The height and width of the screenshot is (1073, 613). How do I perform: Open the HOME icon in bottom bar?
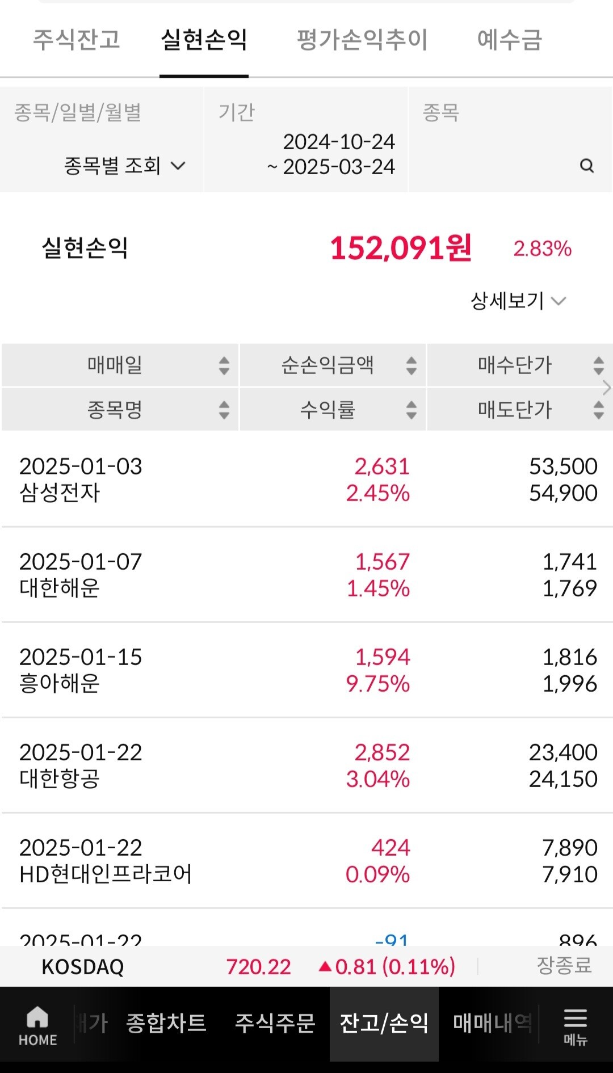click(37, 1026)
